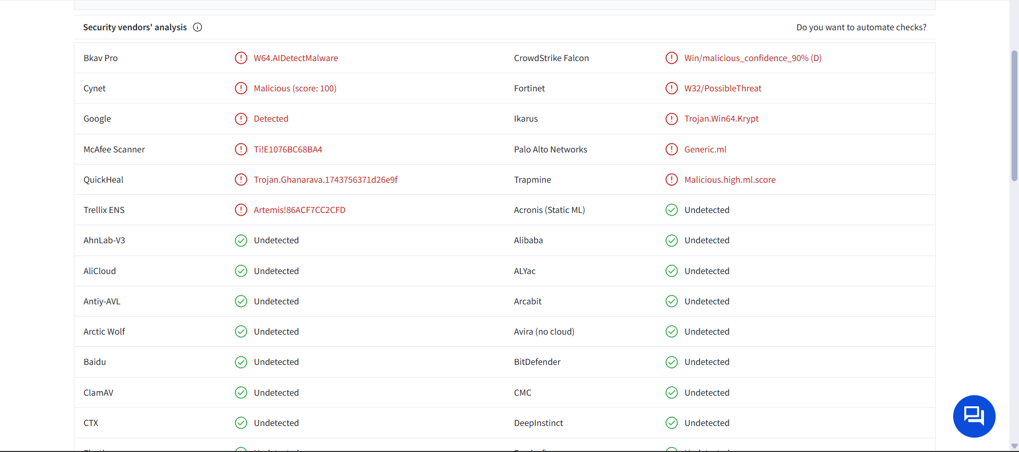Click the green check icon for ClamAV

coord(241,393)
